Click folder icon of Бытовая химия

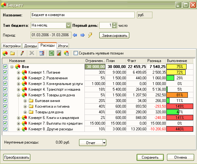[31, 101]
